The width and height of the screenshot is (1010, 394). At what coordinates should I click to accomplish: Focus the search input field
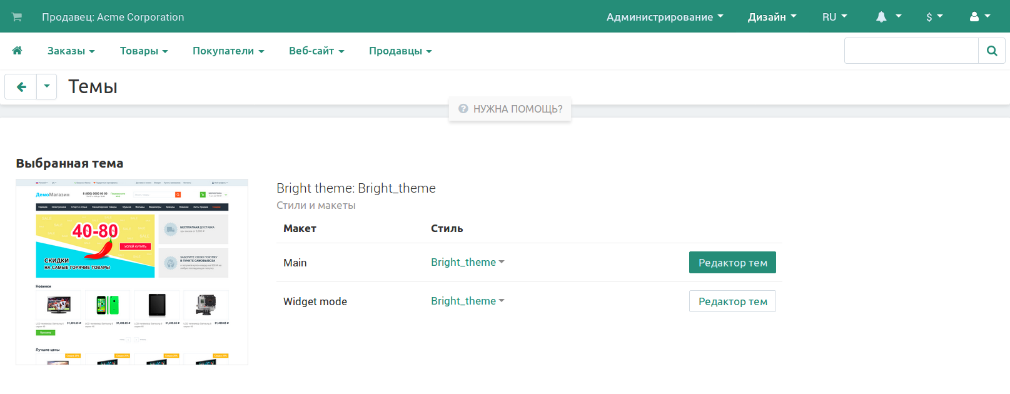tap(911, 51)
